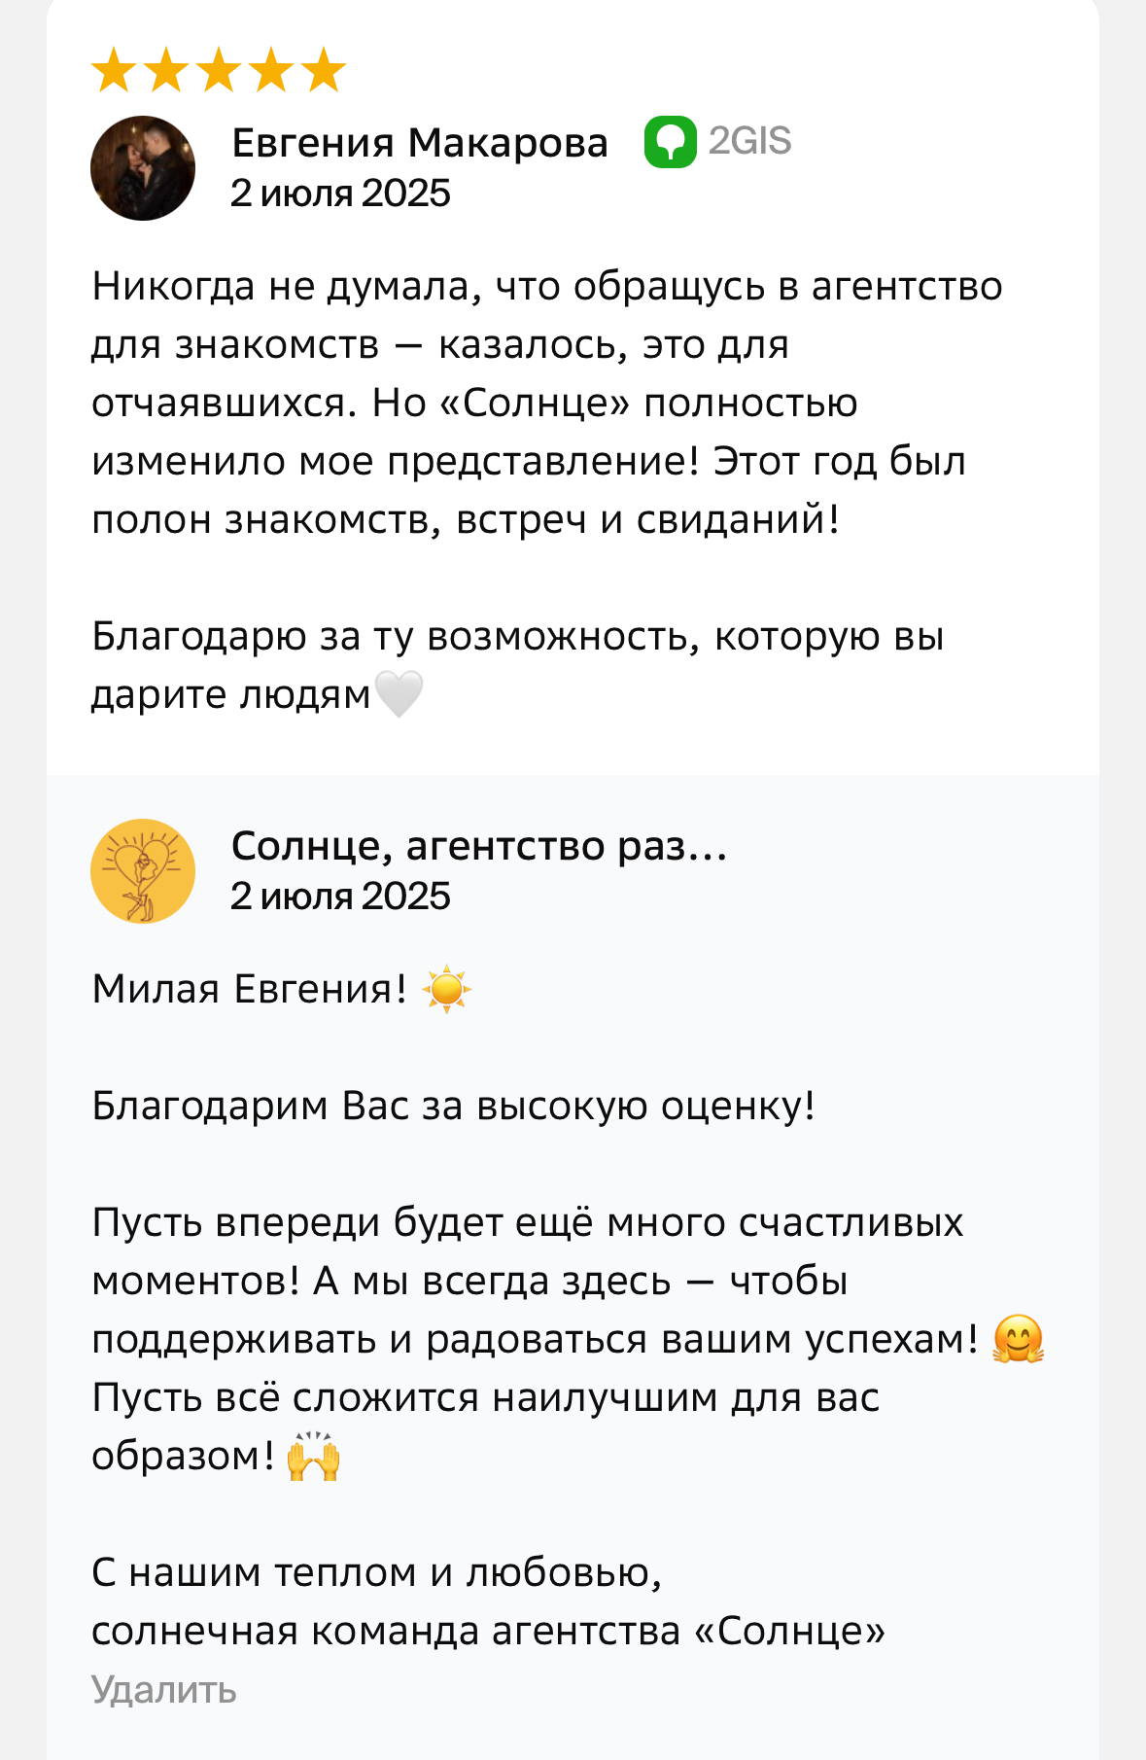Click the review date under the reviewer name
The image size is (1146, 1760).
340,194
